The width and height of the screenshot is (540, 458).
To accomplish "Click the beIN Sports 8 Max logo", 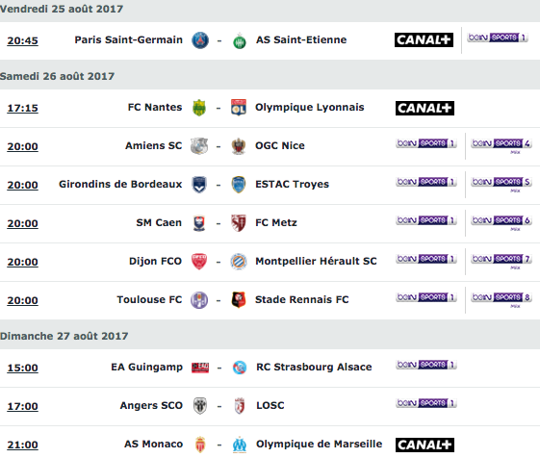I will coord(501,299).
